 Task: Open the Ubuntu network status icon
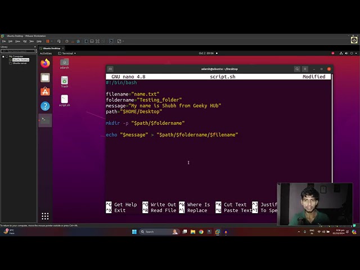[341, 53]
